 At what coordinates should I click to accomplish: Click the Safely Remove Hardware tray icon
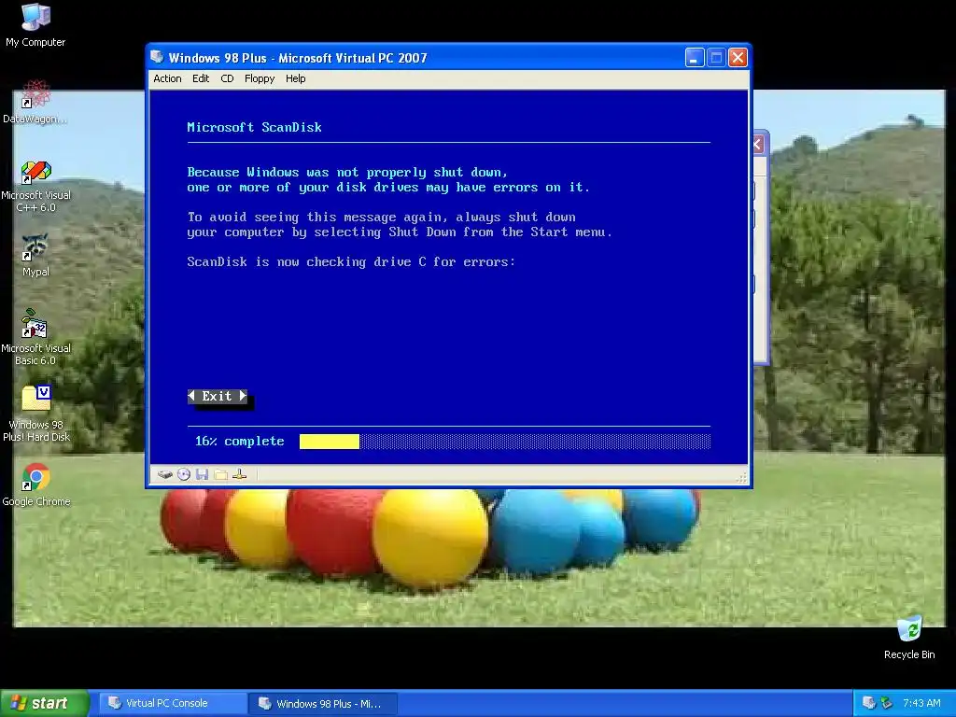[887, 703]
